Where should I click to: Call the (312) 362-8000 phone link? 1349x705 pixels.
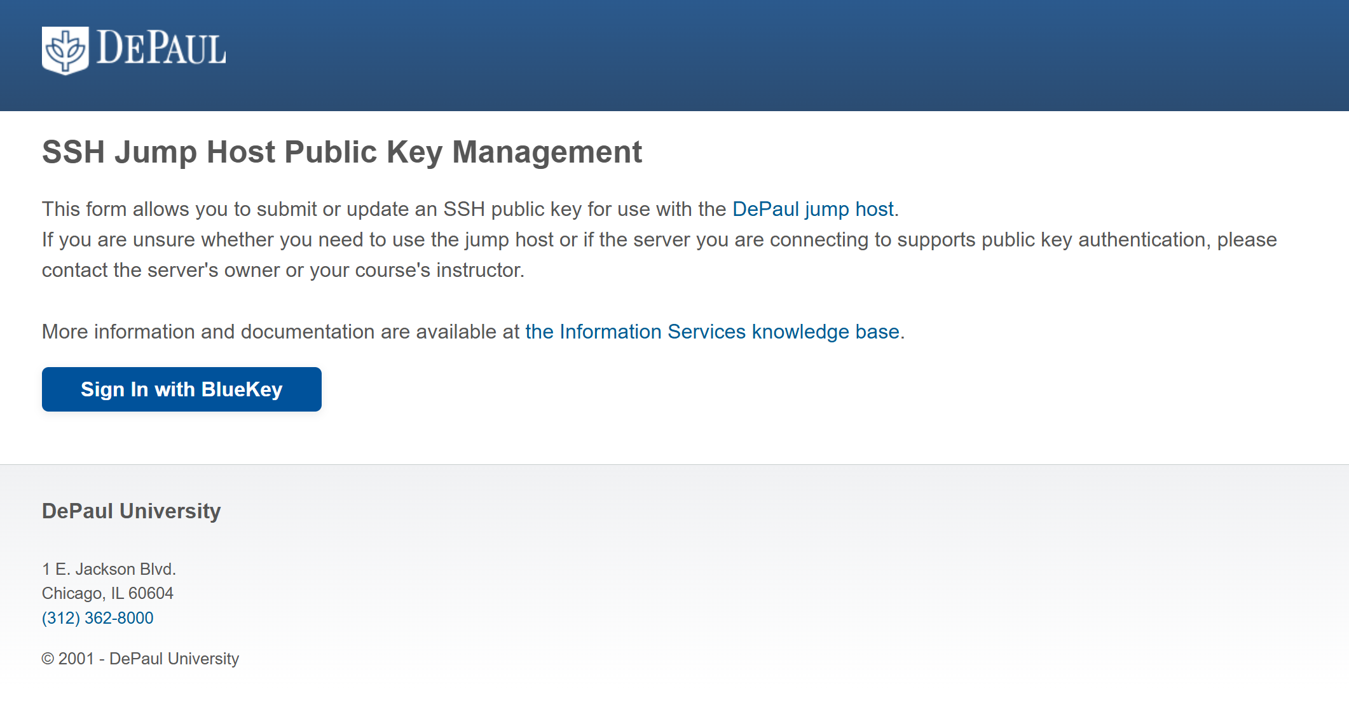pos(97,618)
